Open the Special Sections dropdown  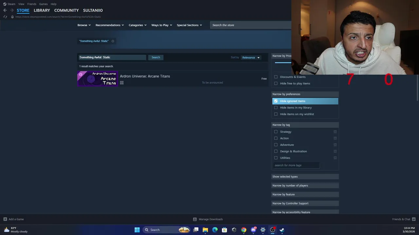coord(189,25)
